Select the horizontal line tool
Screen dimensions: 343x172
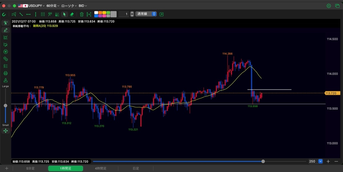pos(28,14)
